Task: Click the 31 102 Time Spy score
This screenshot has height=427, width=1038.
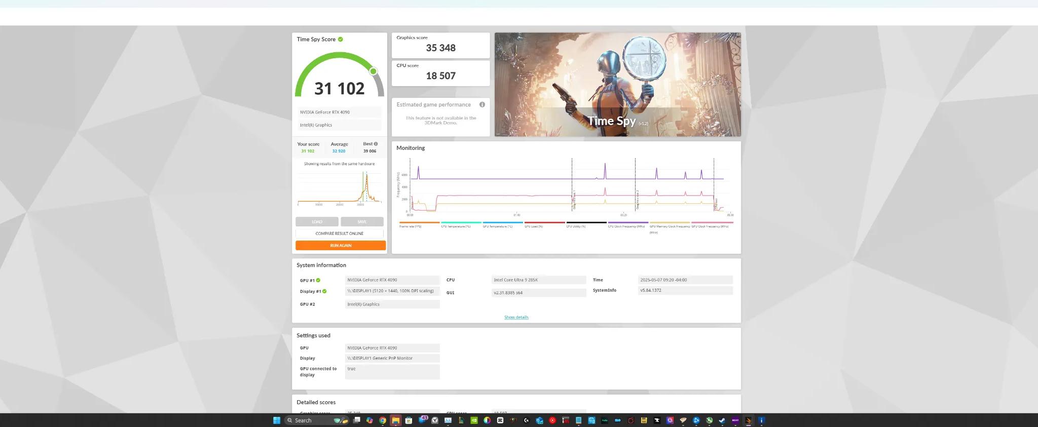Action: coord(339,89)
